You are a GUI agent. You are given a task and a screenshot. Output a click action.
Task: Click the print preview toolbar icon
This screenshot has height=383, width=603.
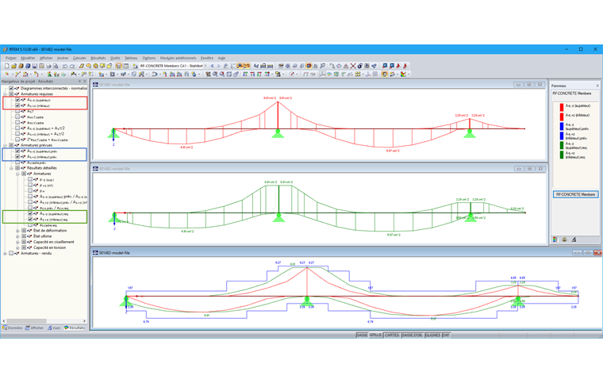[x=56, y=66]
